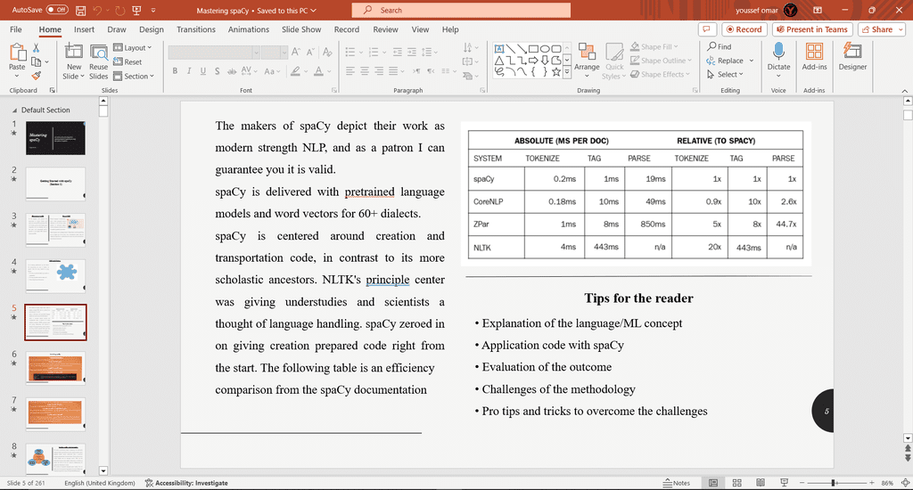Start Slide Show from status bar
Viewport: 913px width, 490px height.
pos(784,483)
